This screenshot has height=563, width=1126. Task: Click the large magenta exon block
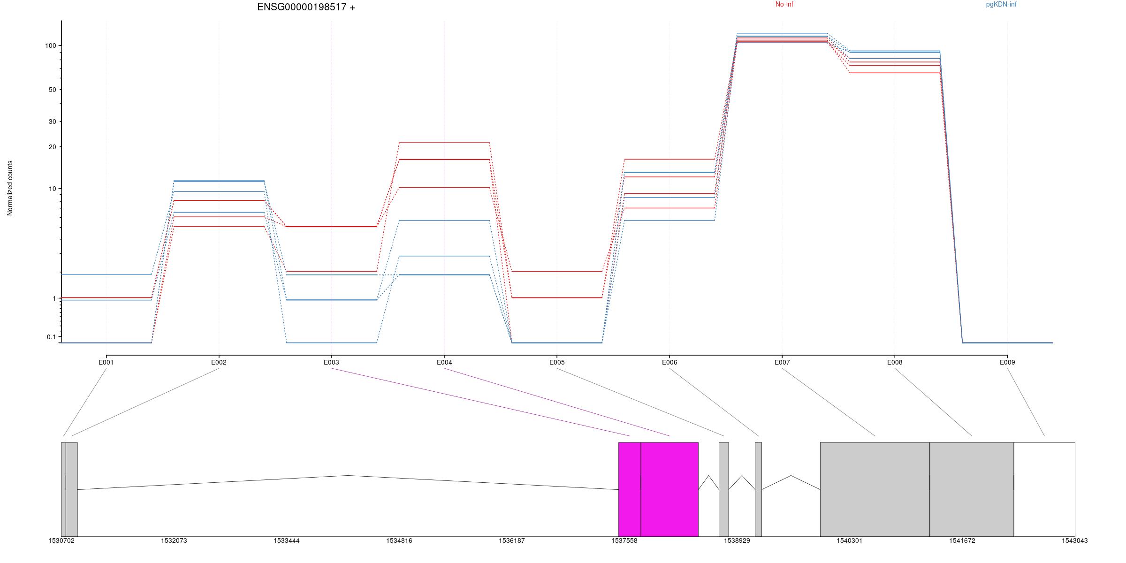click(x=670, y=489)
